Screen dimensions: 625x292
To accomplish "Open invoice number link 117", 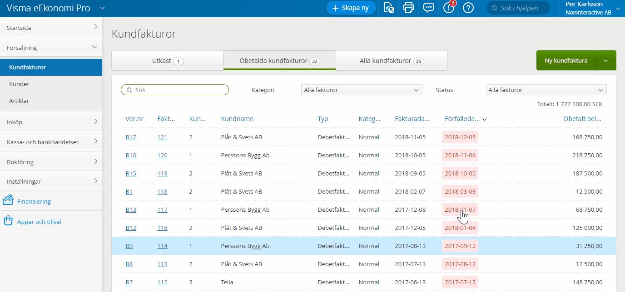I will click(162, 209).
